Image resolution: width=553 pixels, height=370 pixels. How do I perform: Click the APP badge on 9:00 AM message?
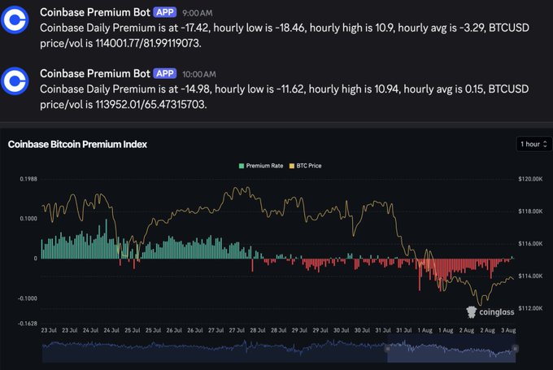tap(165, 12)
